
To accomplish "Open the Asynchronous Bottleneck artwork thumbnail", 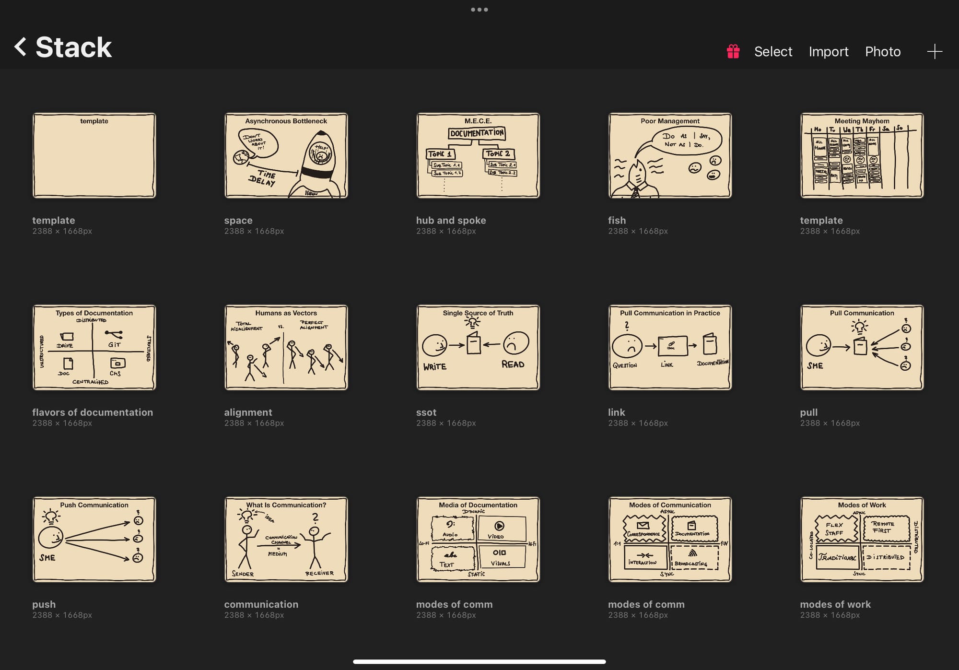I will pos(286,155).
